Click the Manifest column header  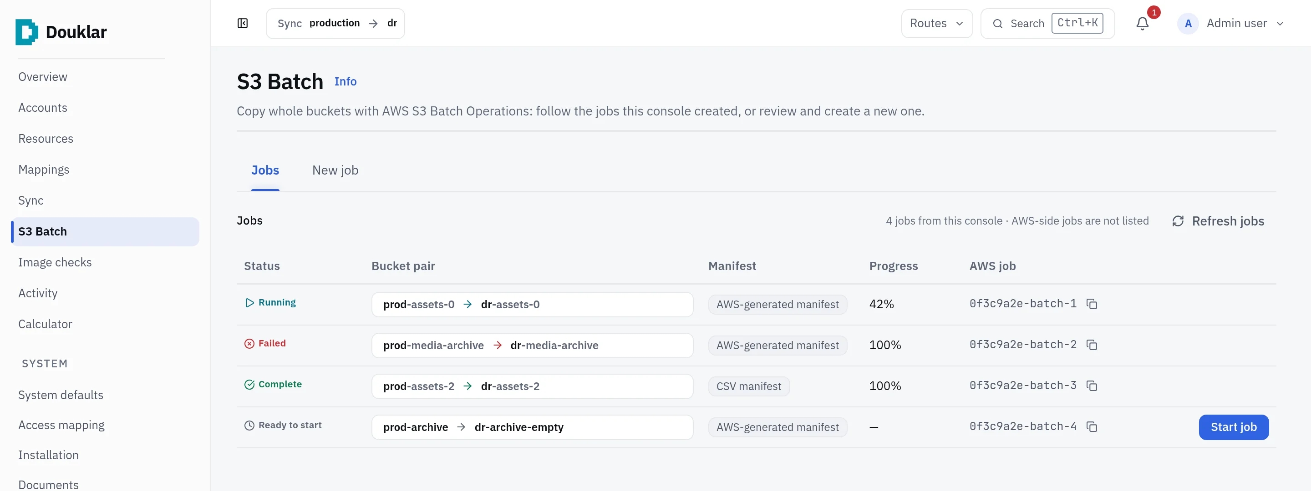[732, 266]
